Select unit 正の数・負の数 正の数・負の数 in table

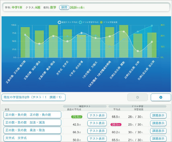tap(32, 115)
